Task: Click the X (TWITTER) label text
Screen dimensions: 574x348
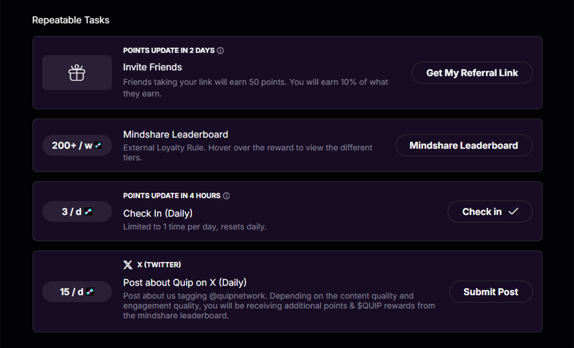Action: (159, 265)
